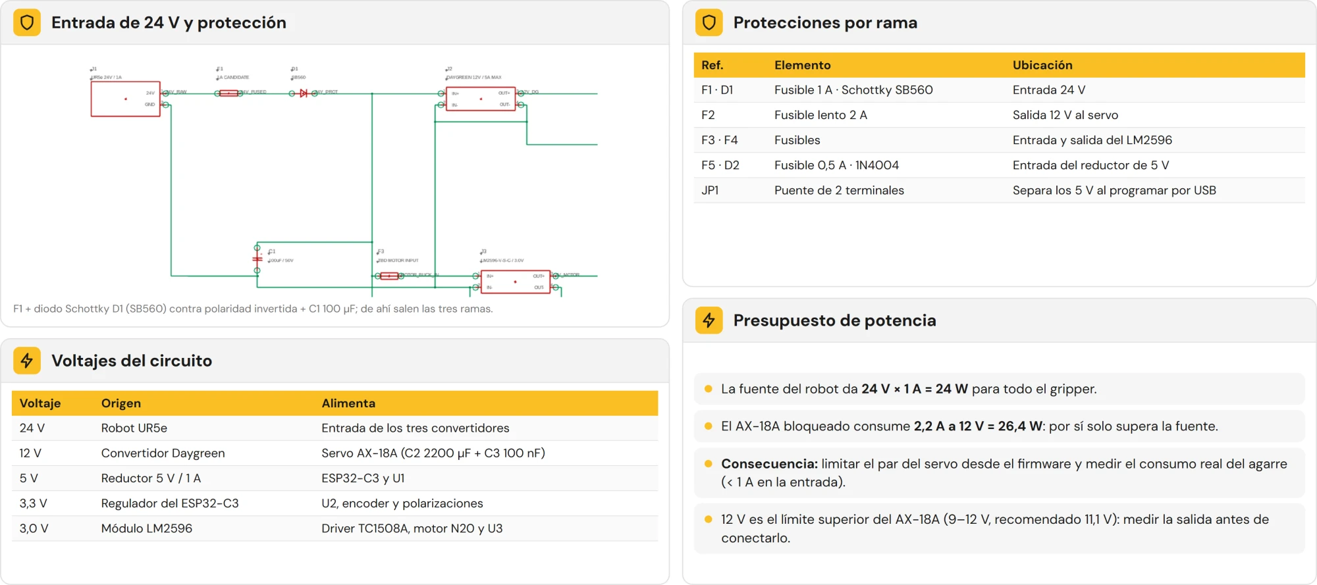
Task: Select 'Fusible 0,5 A · 1N4004' cell
Action: click(x=836, y=165)
